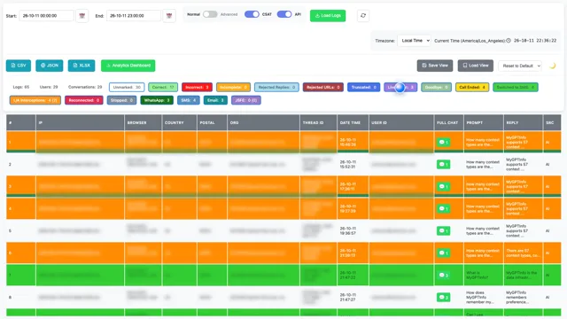Sort by the User ID column header
The image size is (567, 319).
point(401,122)
